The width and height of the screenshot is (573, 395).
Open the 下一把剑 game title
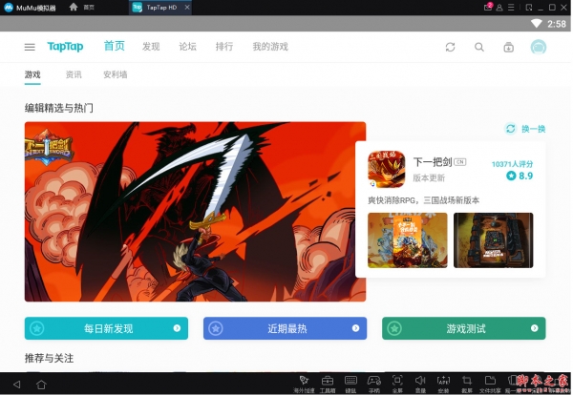tap(433, 162)
